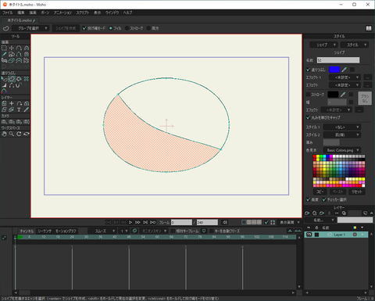
Task: Click the コピー button below color palette
Action: click(320, 192)
